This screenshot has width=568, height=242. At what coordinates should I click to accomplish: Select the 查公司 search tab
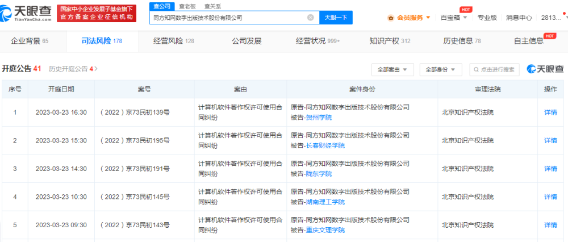point(162,6)
